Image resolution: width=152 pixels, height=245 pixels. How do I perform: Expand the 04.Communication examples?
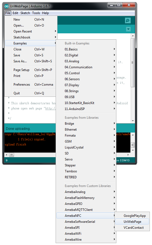click(86, 67)
